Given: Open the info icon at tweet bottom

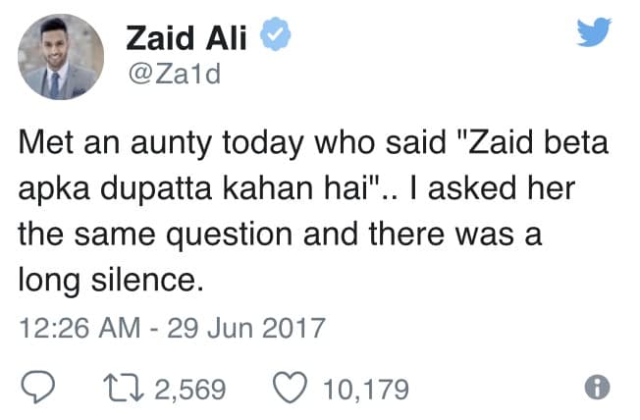Looking at the screenshot, I should pos(597,388).
